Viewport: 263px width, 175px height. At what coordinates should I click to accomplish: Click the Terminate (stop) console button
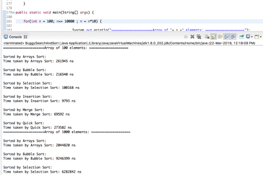click(186, 37)
